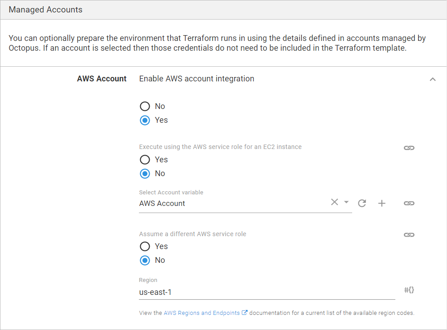Bind the EC2 service role setting

point(409,147)
